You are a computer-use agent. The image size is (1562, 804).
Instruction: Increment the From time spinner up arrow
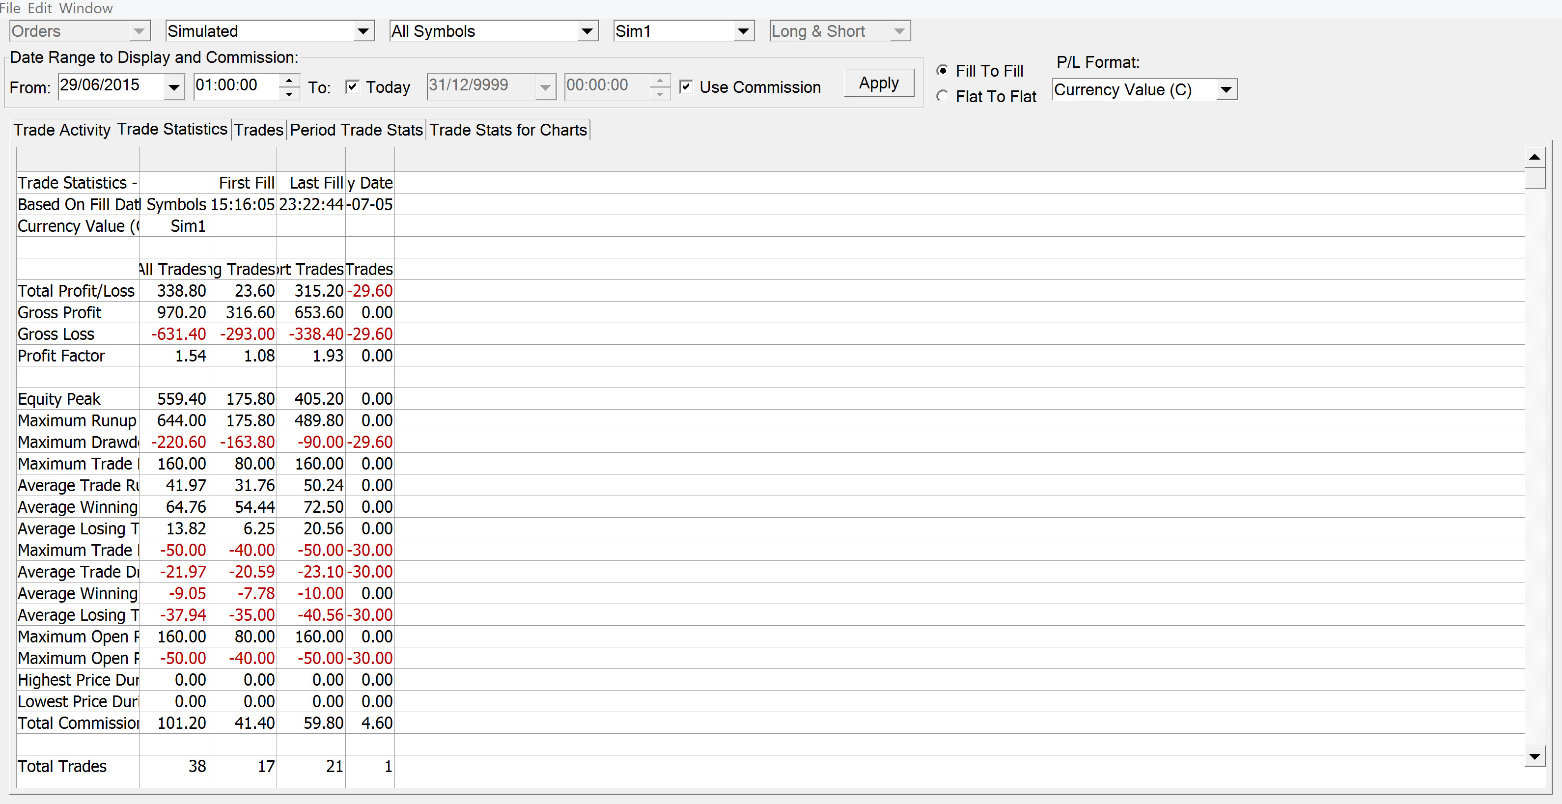[x=289, y=80]
